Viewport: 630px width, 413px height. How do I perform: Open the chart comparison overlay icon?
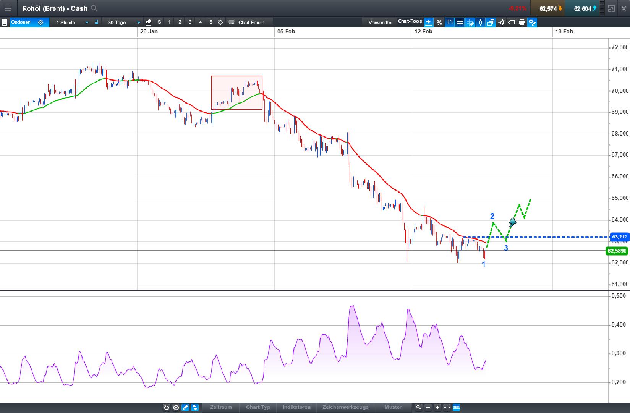[491, 23]
